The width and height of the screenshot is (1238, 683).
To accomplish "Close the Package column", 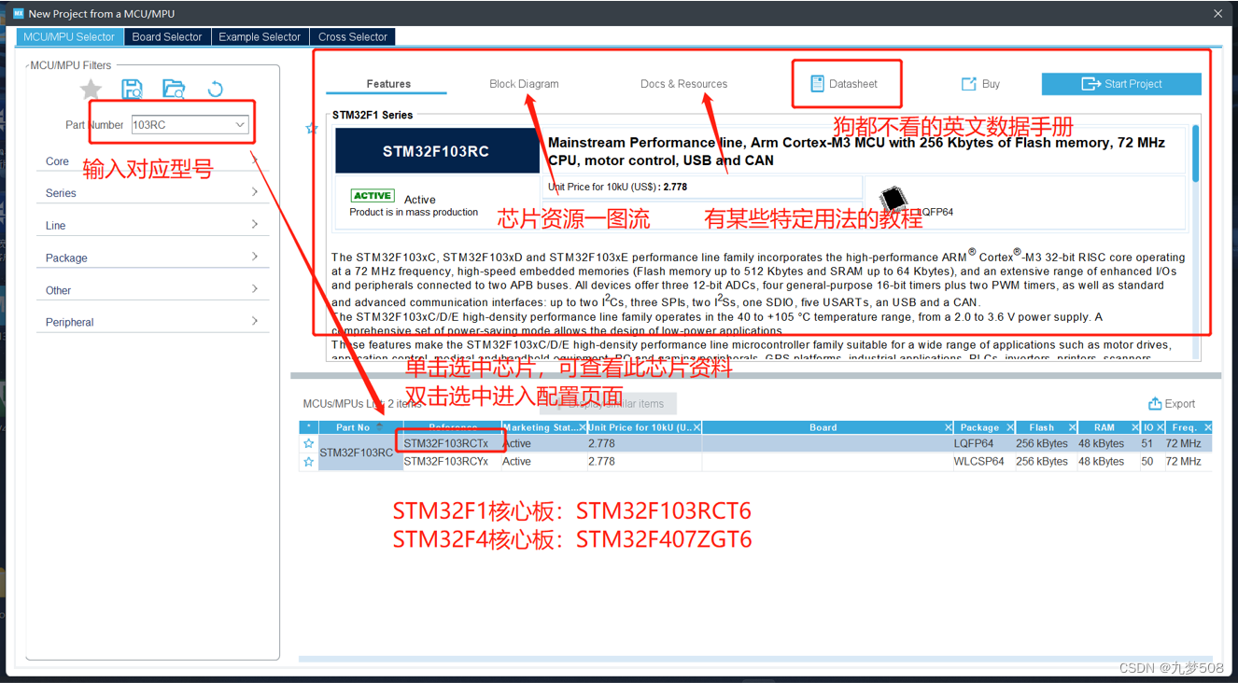I will tap(1010, 427).
